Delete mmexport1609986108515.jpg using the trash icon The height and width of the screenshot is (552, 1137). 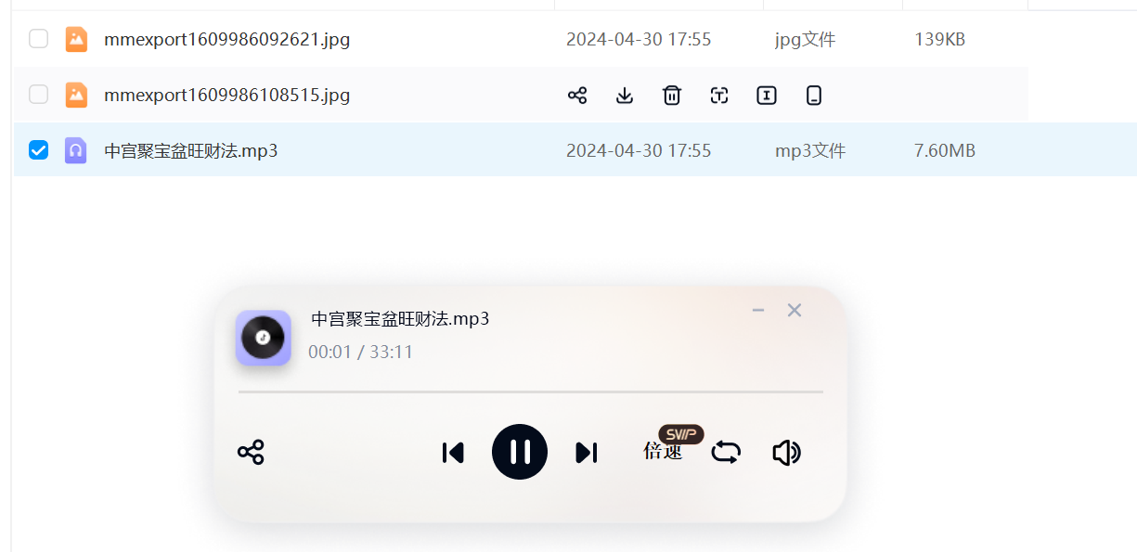point(672,95)
